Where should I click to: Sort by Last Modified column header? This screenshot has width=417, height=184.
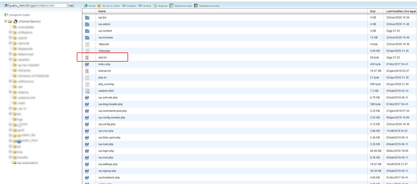click(x=400, y=11)
